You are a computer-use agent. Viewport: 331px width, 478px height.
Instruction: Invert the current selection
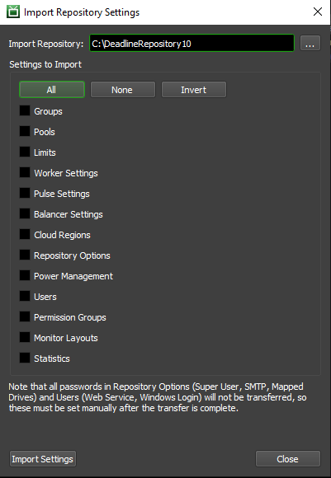[194, 90]
